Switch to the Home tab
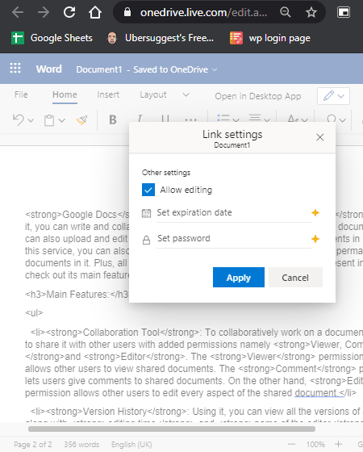 pyautogui.click(x=65, y=94)
